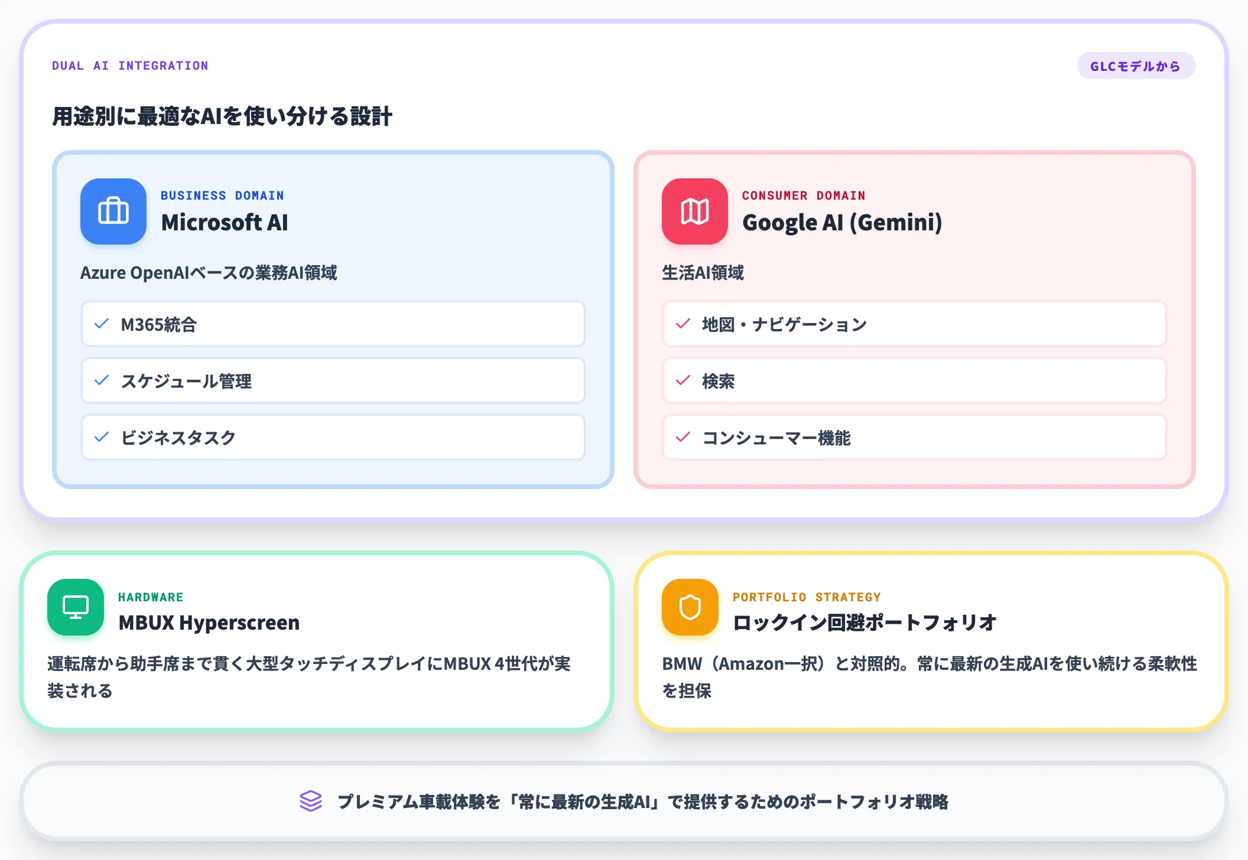Click the GLCモデルから badge
This screenshot has width=1248, height=860.
(1136, 66)
